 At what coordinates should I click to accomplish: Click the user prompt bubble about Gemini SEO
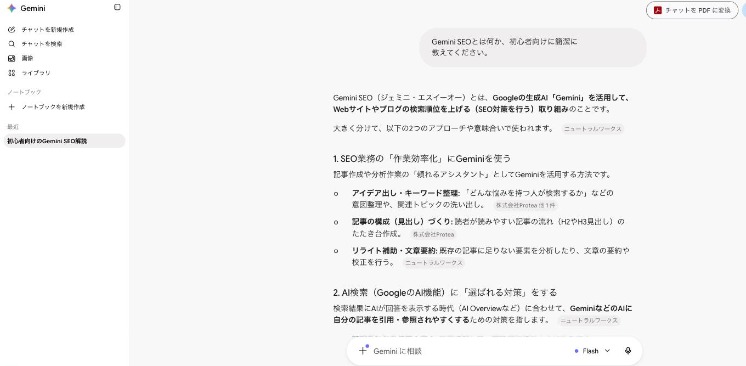pos(533,47)
